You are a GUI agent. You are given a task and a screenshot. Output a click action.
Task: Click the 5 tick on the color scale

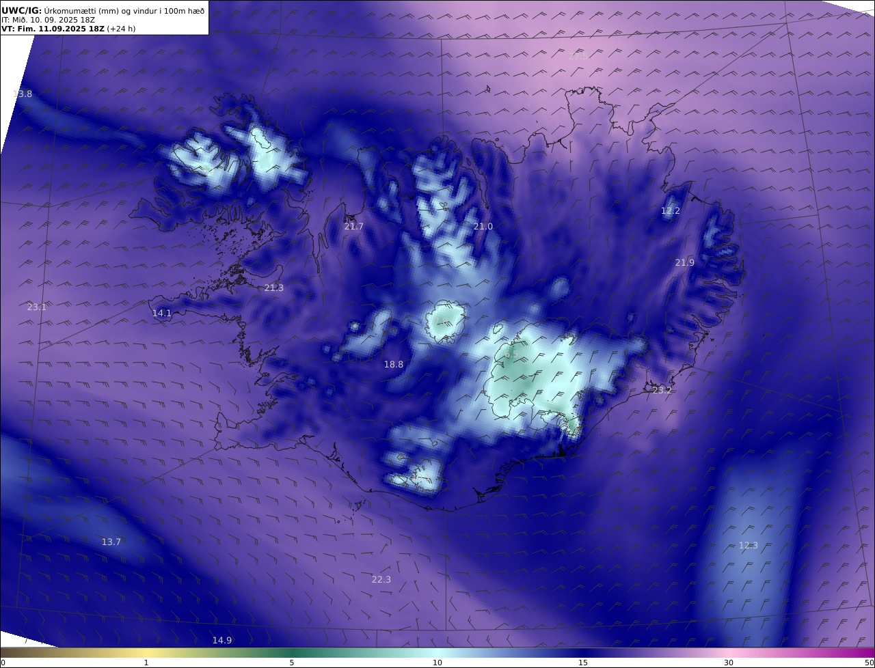click(292, 663)
